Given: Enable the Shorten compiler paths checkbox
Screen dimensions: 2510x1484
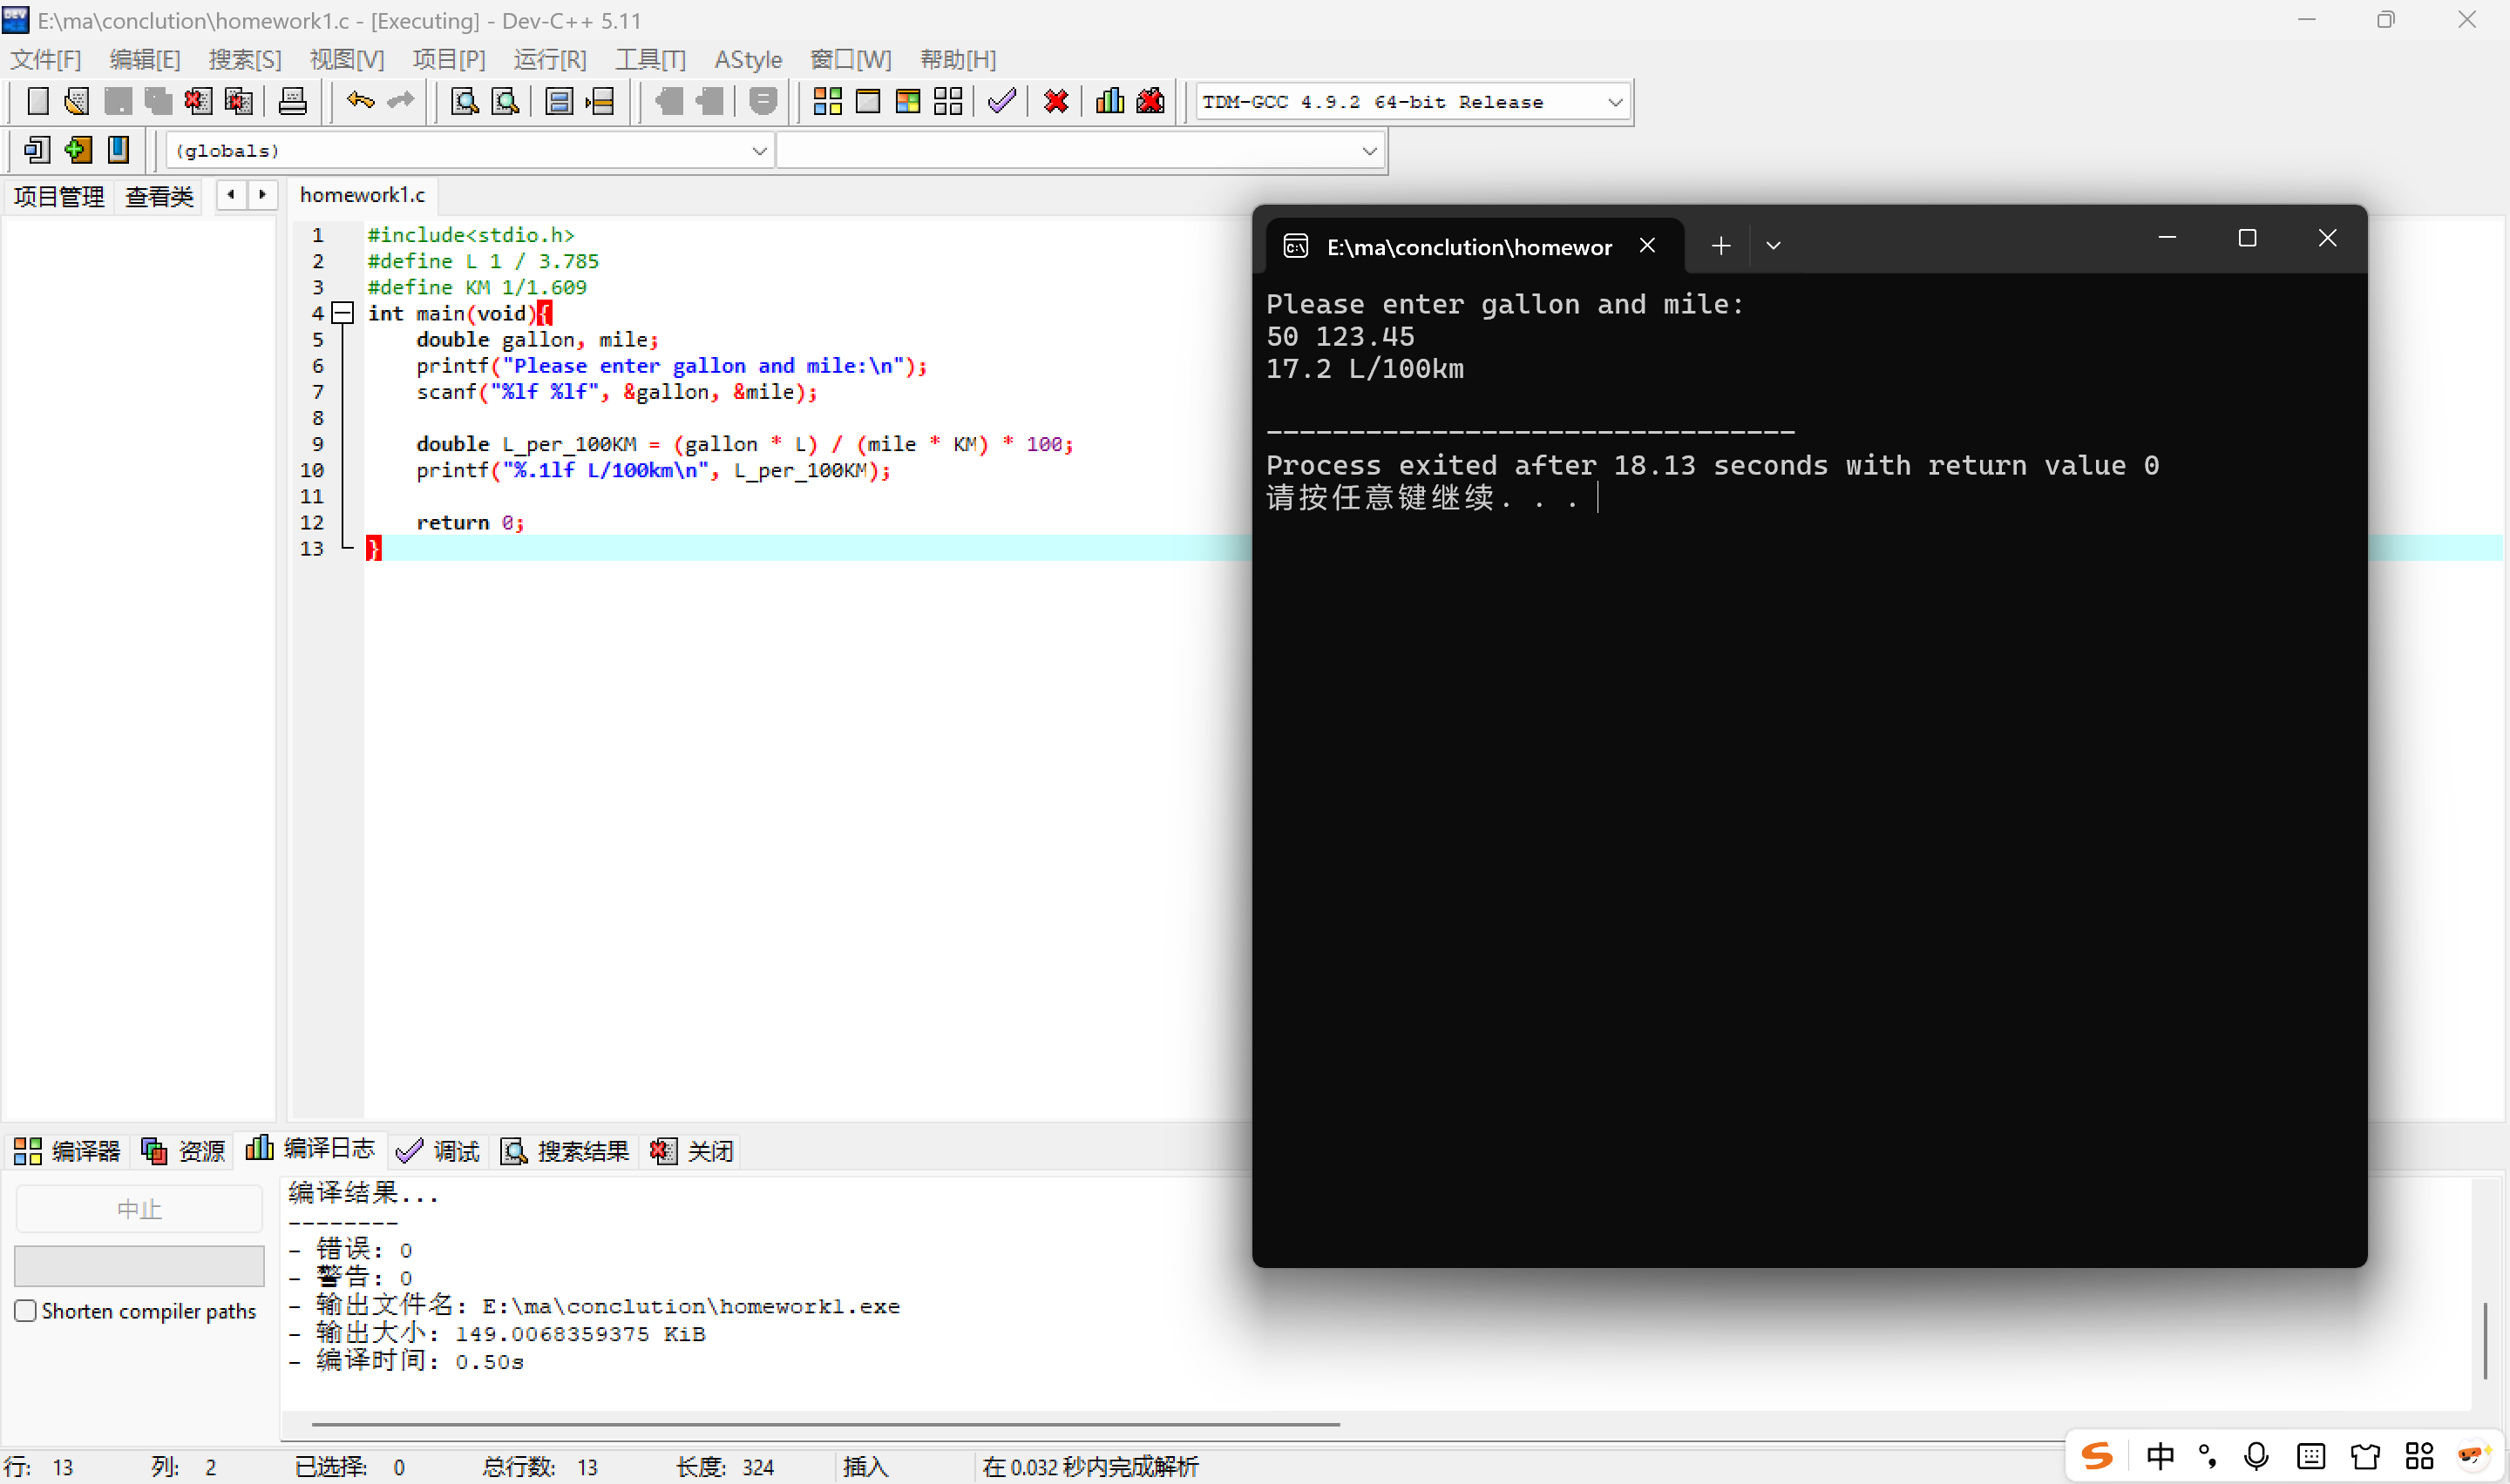Looking at the screenshot, I should click(26, 1310).
